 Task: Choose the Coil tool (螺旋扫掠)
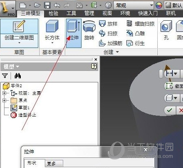tap(141, 24)
